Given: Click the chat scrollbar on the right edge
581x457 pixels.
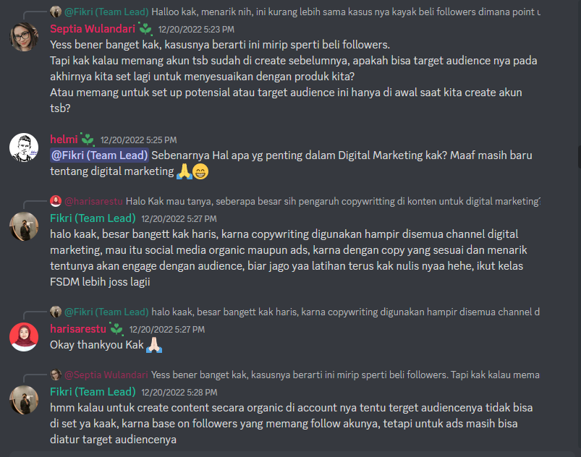Looking at the screenshot, I should tap(579, 158).
